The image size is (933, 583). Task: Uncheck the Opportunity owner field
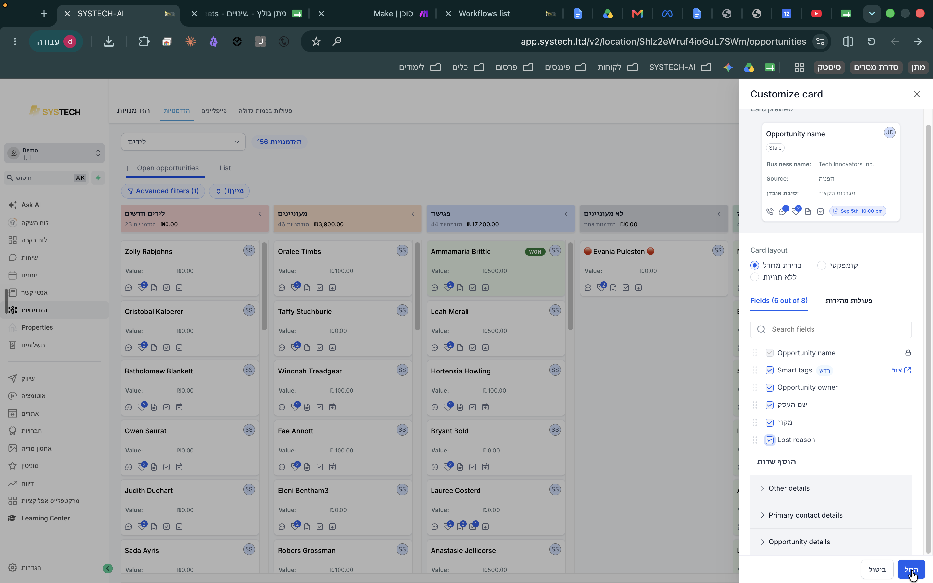(x=769, y=387)
